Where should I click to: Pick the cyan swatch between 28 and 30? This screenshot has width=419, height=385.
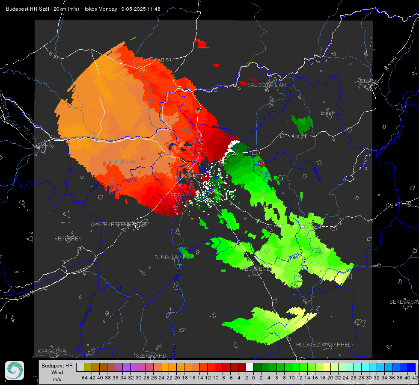366,367
